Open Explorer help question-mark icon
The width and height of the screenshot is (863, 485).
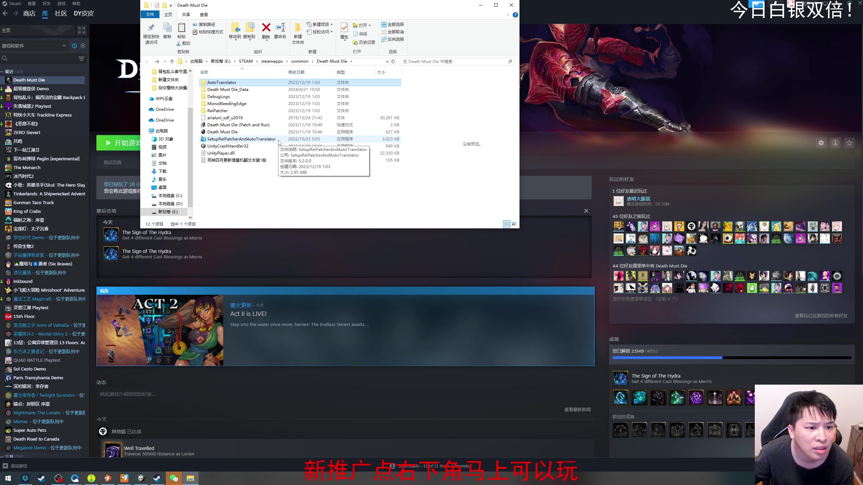click(x=515, y=15)
